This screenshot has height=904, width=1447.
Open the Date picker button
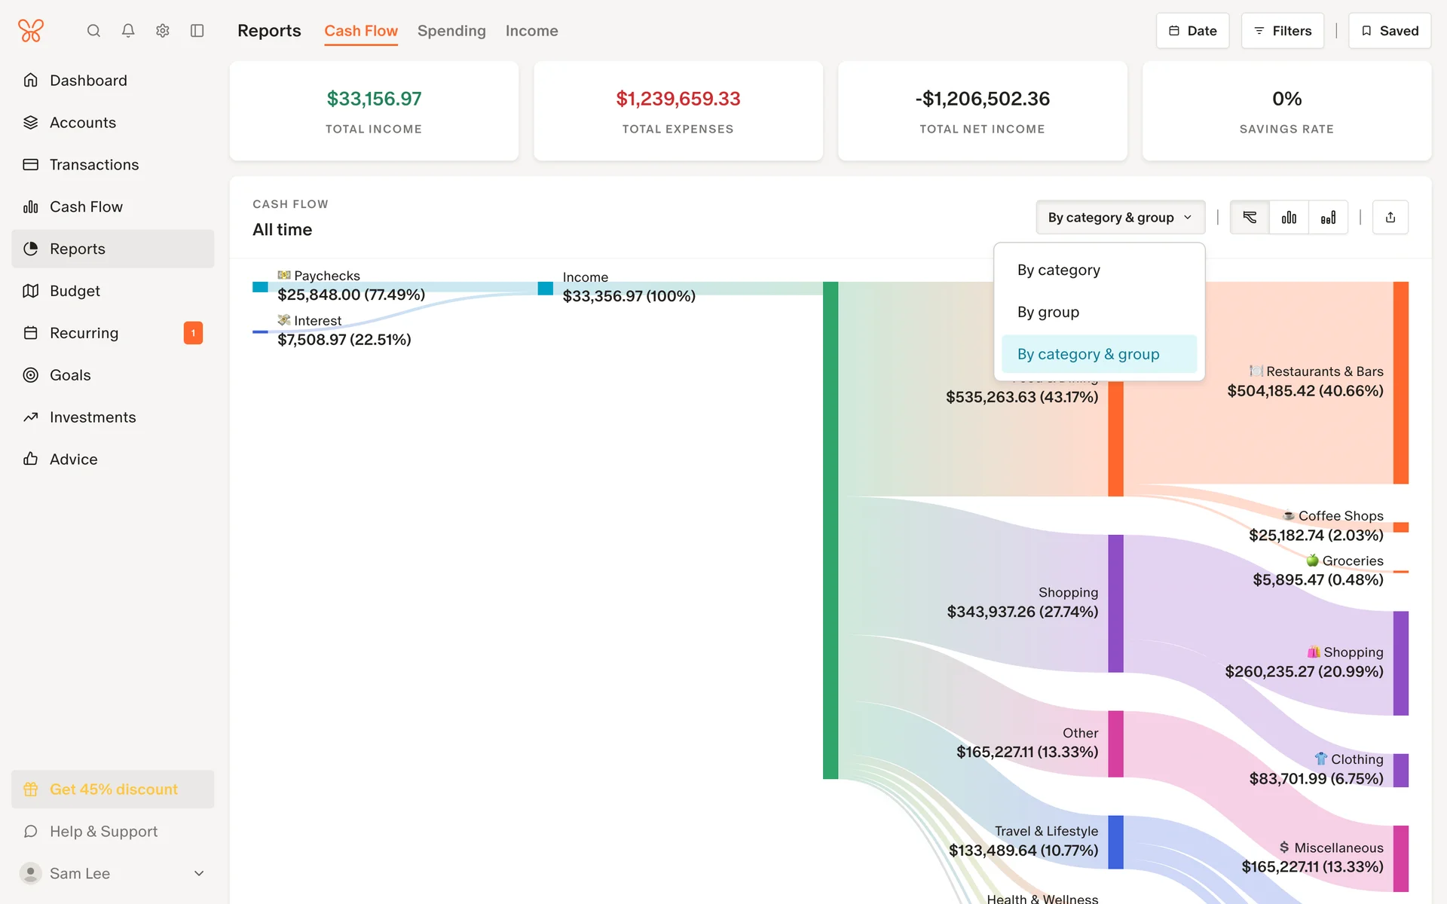click(x=1192, y=31)
